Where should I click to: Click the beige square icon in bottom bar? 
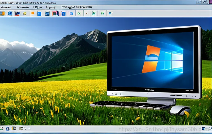21,128
